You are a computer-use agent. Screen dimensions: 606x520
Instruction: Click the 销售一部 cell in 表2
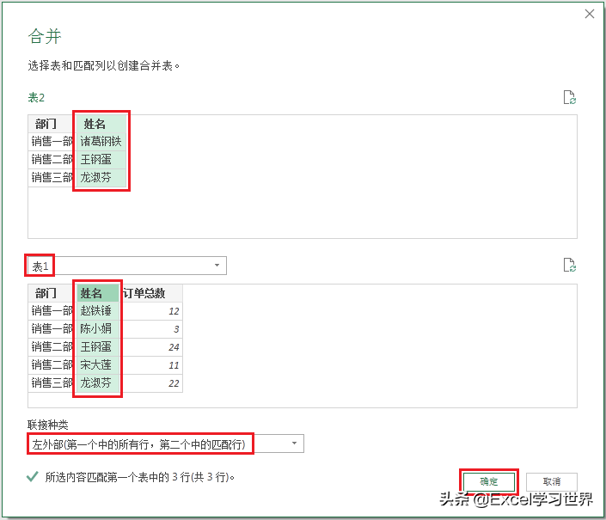tap(52, 142)
